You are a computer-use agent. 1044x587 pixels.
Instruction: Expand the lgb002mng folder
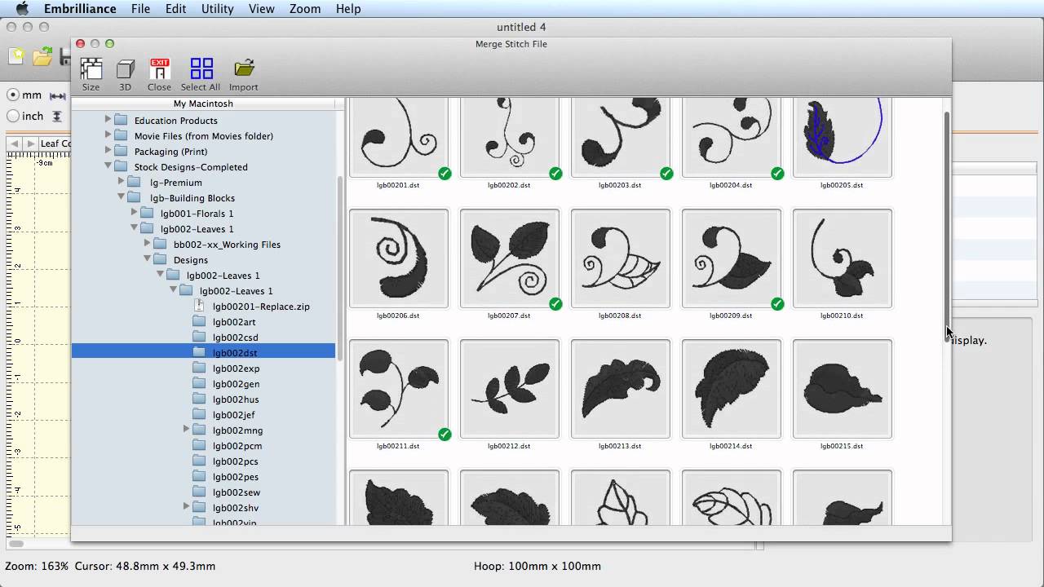(x=186, y=430)
